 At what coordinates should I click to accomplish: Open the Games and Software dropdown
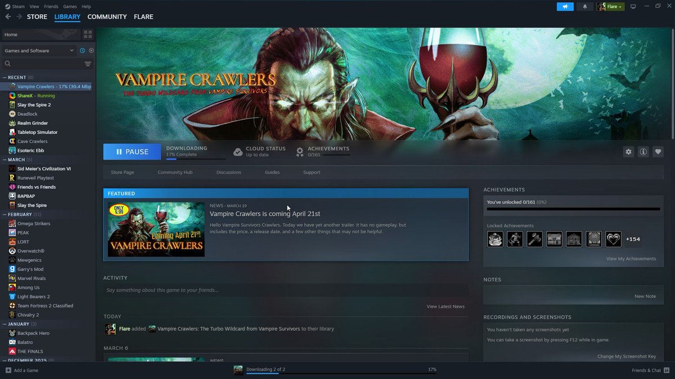39,51
